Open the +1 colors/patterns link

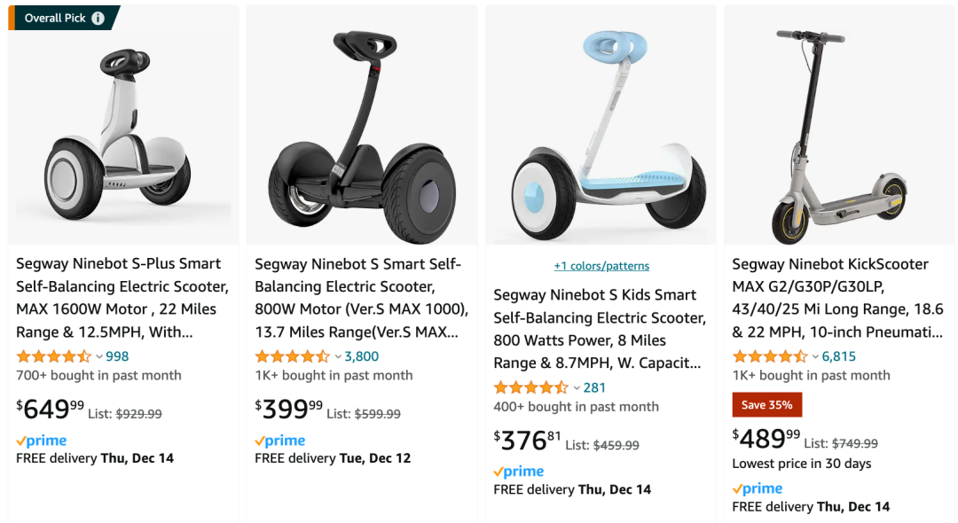pos(601,266)
